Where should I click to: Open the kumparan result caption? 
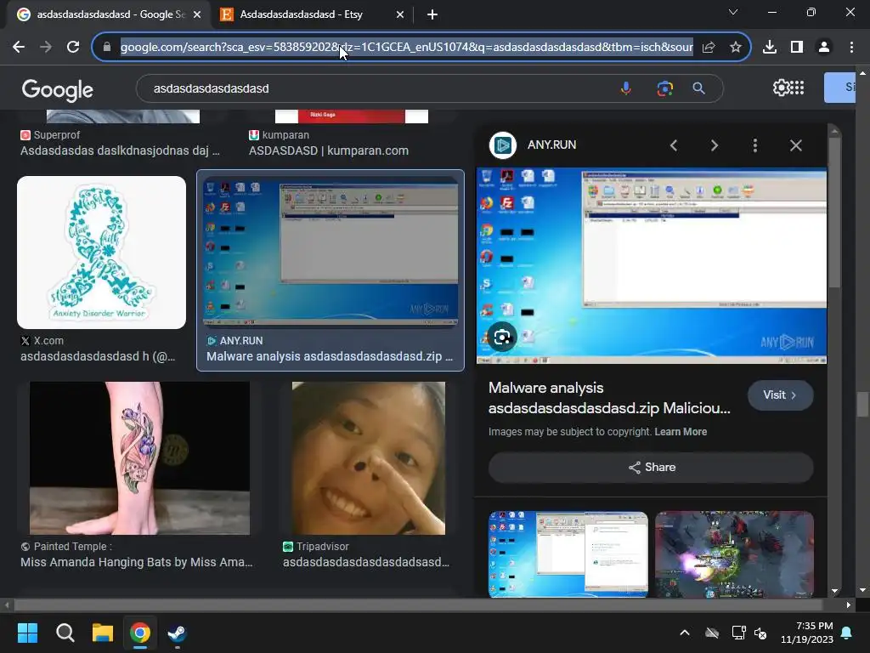(x=329, y=143)
